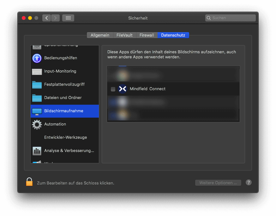Image resolution: width=276 pixels, height=216 pixels.
Task: Switch to the Allgemein tab
Action: click(100, 35)
